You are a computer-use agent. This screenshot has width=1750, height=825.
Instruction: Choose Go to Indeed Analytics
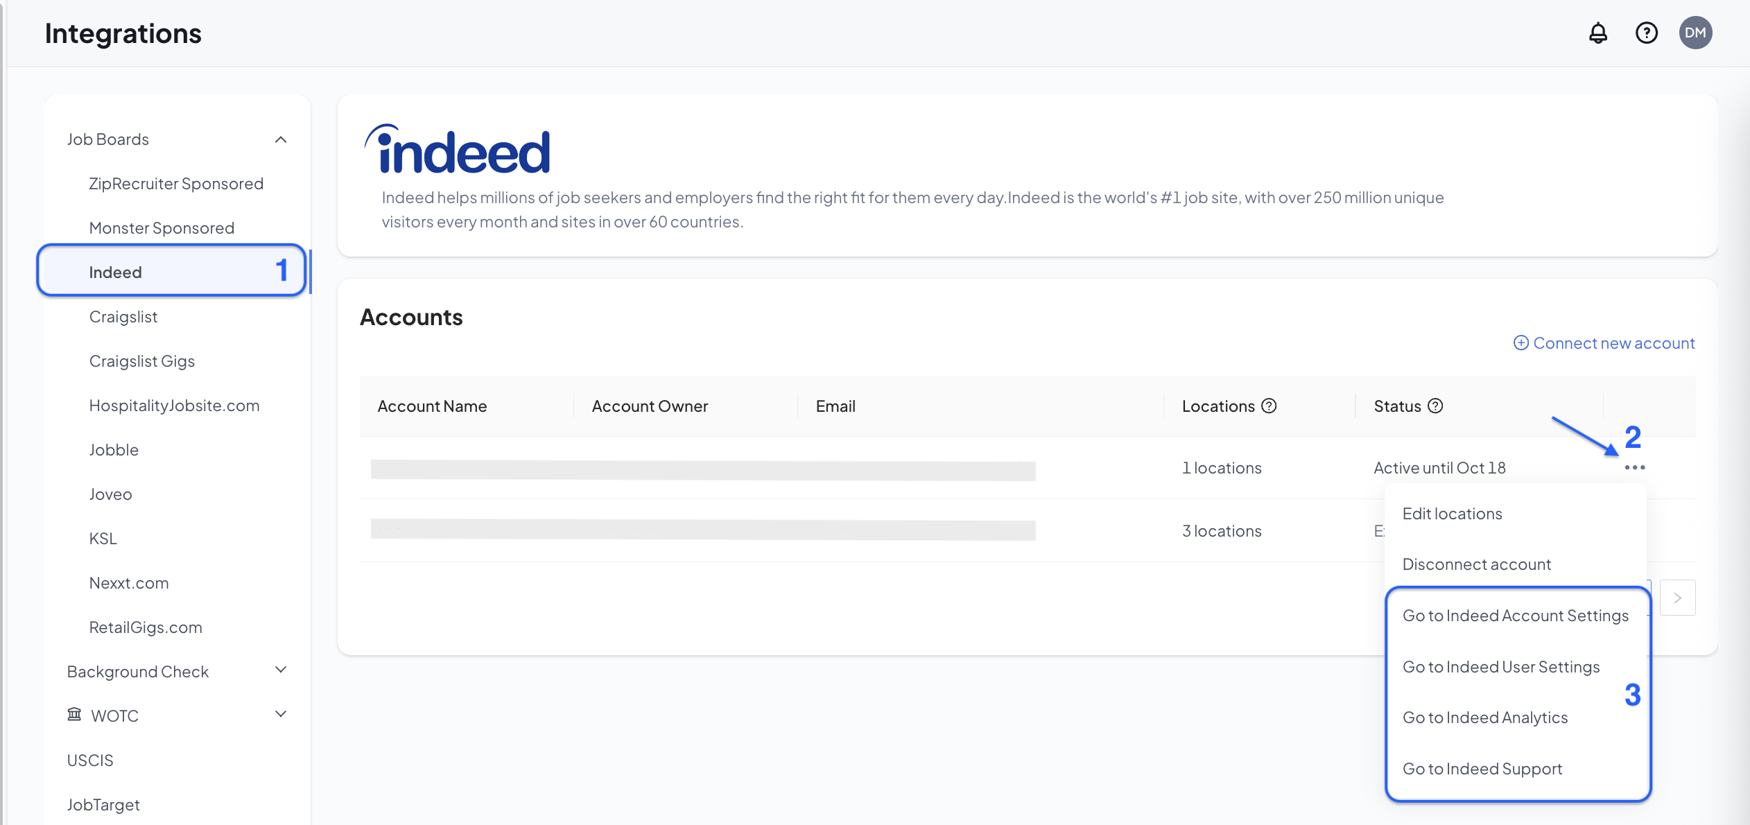(x=1484, y=718)
